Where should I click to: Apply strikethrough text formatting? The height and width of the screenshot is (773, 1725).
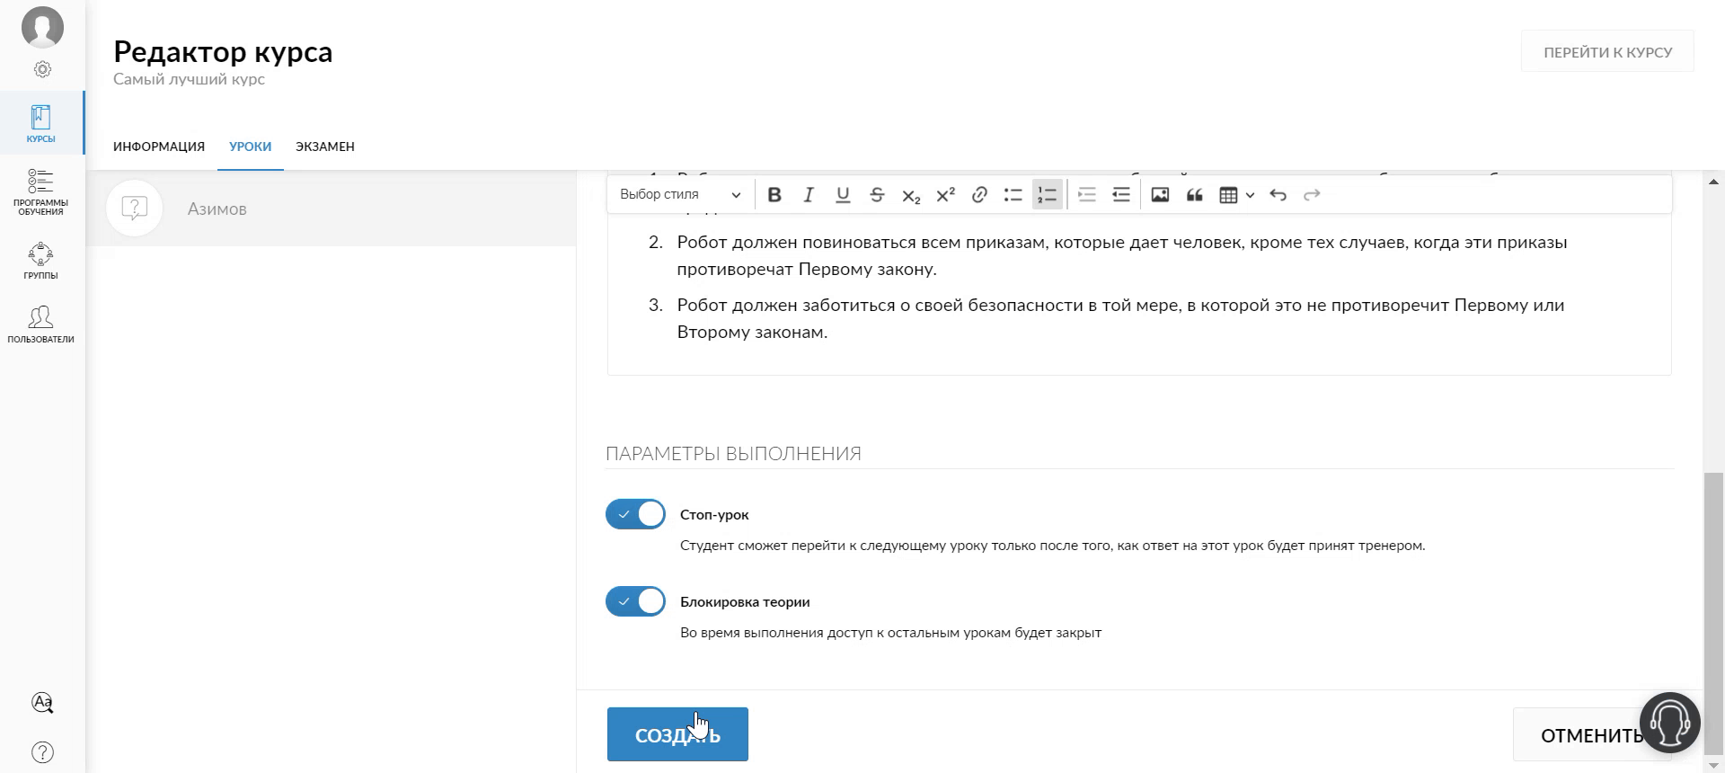click(877, 195)
